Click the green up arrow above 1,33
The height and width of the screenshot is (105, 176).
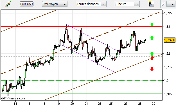(152, 24)
